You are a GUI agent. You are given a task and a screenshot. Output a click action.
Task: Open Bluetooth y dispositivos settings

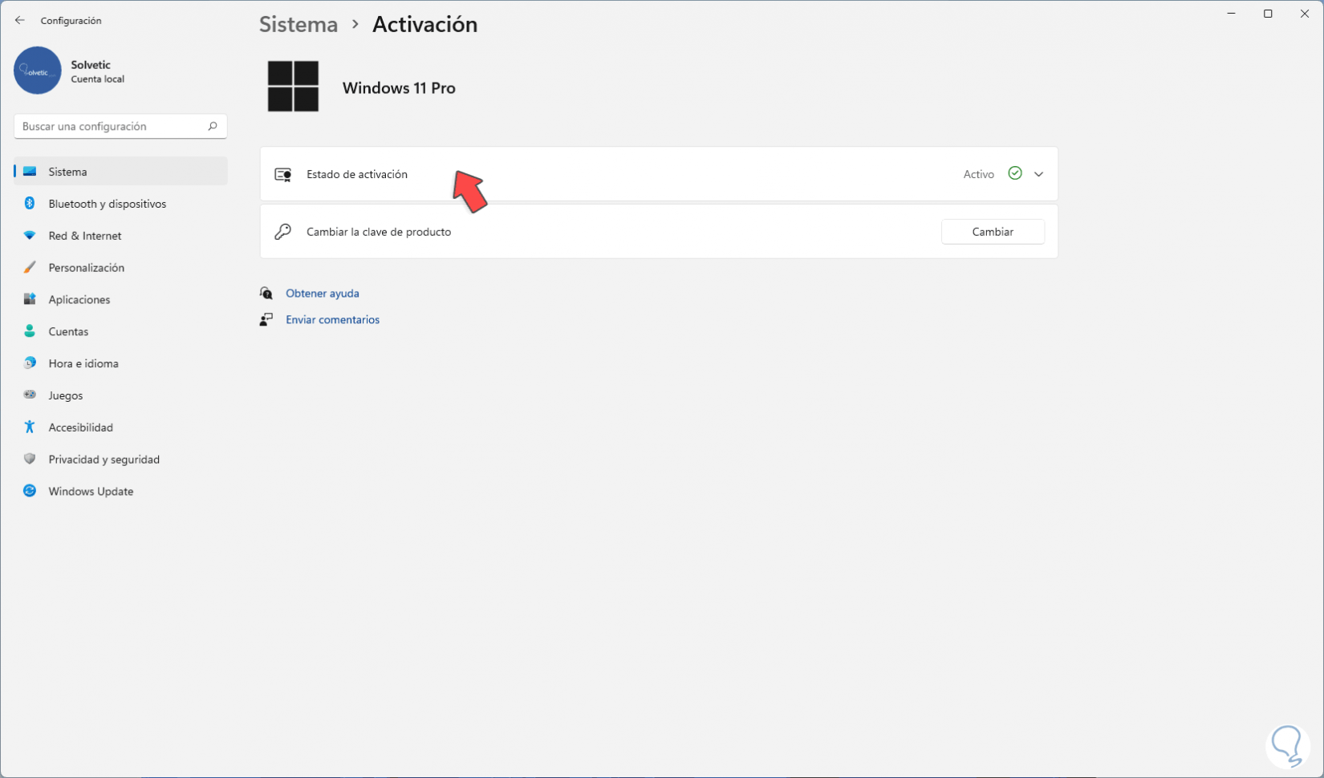click(121, 204)
